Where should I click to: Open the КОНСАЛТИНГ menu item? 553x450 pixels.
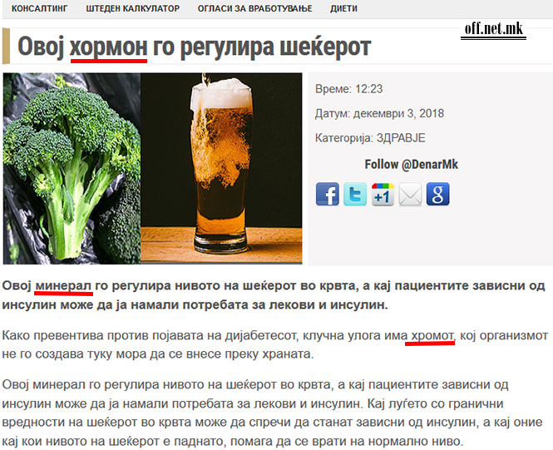pos(40,8)
